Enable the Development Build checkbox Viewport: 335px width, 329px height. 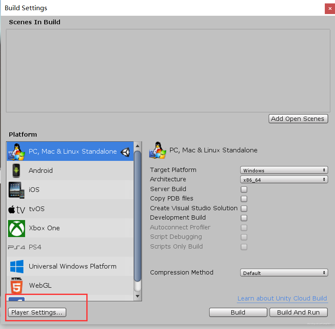click(244, 218)
